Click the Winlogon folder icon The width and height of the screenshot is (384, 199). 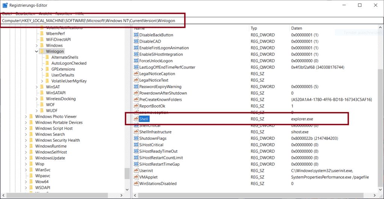click(x=42, y=51)
